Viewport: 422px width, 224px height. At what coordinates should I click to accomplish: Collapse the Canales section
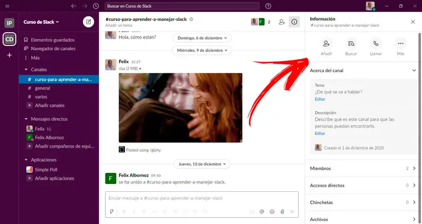click(26, 70)
